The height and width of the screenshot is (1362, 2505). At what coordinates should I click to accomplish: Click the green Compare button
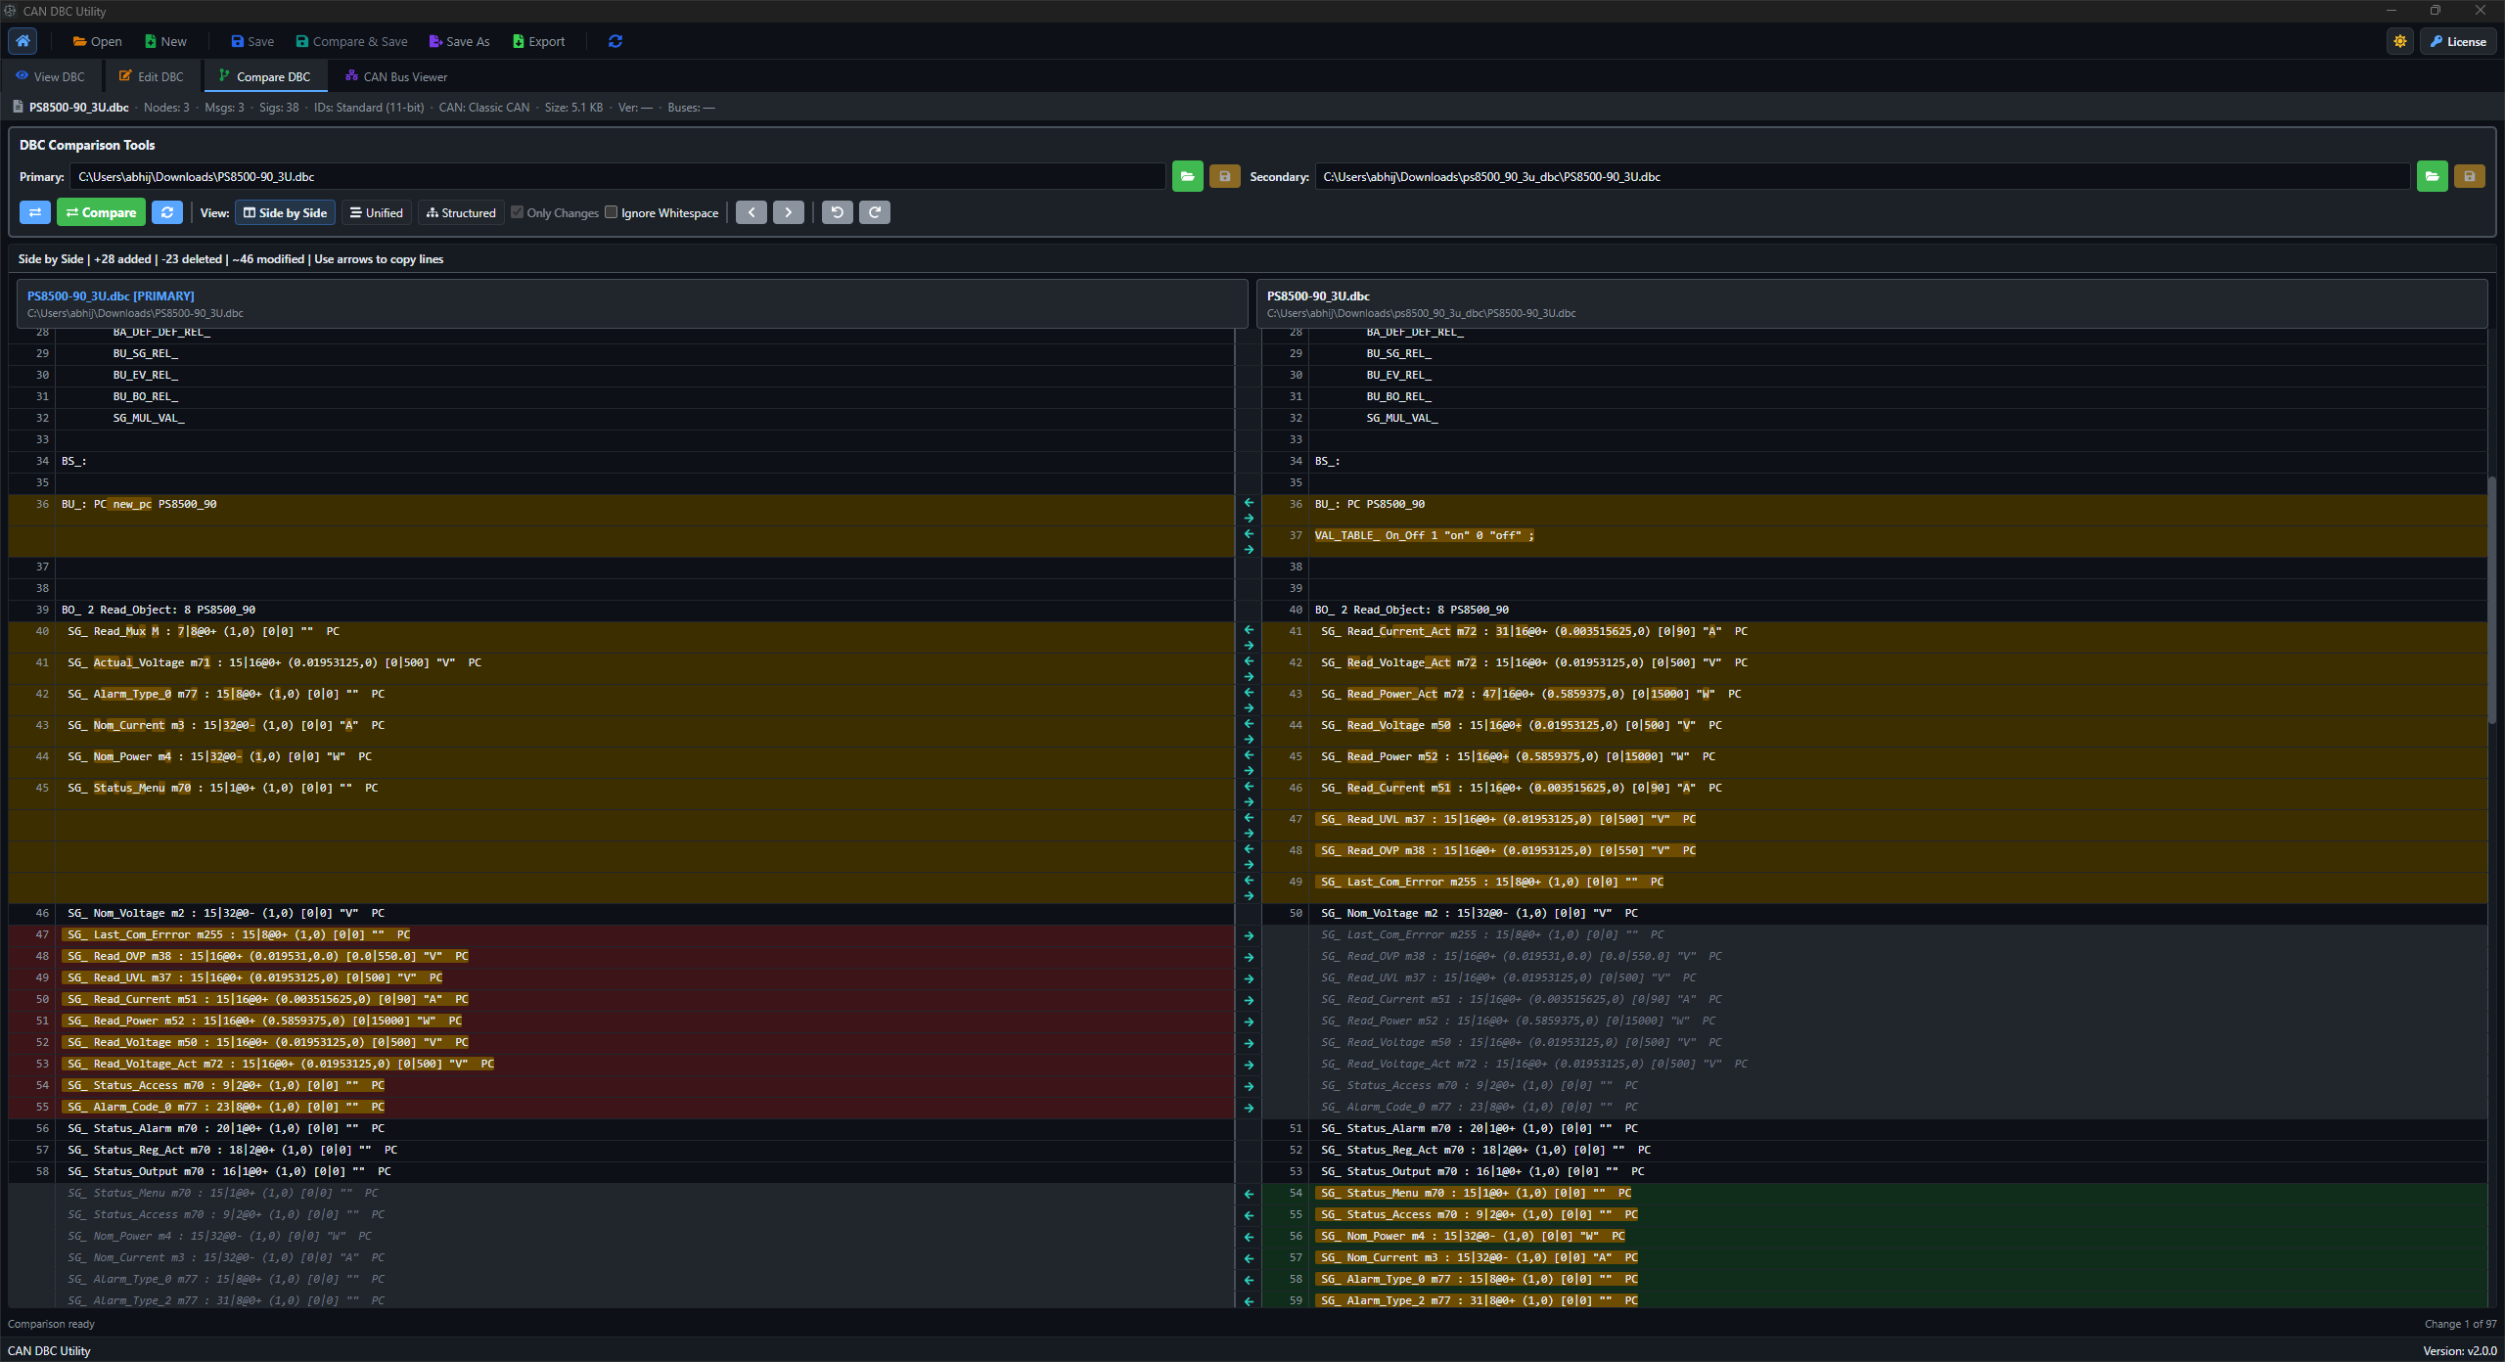[101, 212]
